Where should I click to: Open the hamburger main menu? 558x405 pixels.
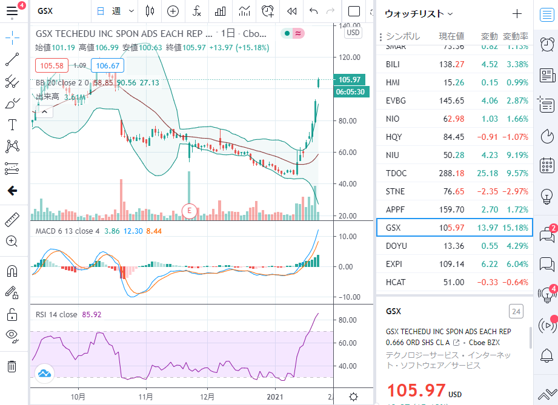pyautogui.click(x=12, y=11)
